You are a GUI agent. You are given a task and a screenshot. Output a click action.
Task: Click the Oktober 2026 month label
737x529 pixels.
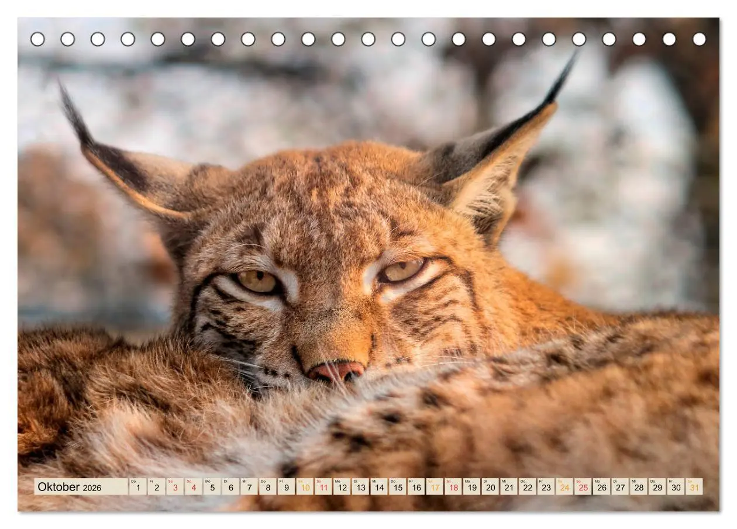pyautogui.click(x=81, y=486)
